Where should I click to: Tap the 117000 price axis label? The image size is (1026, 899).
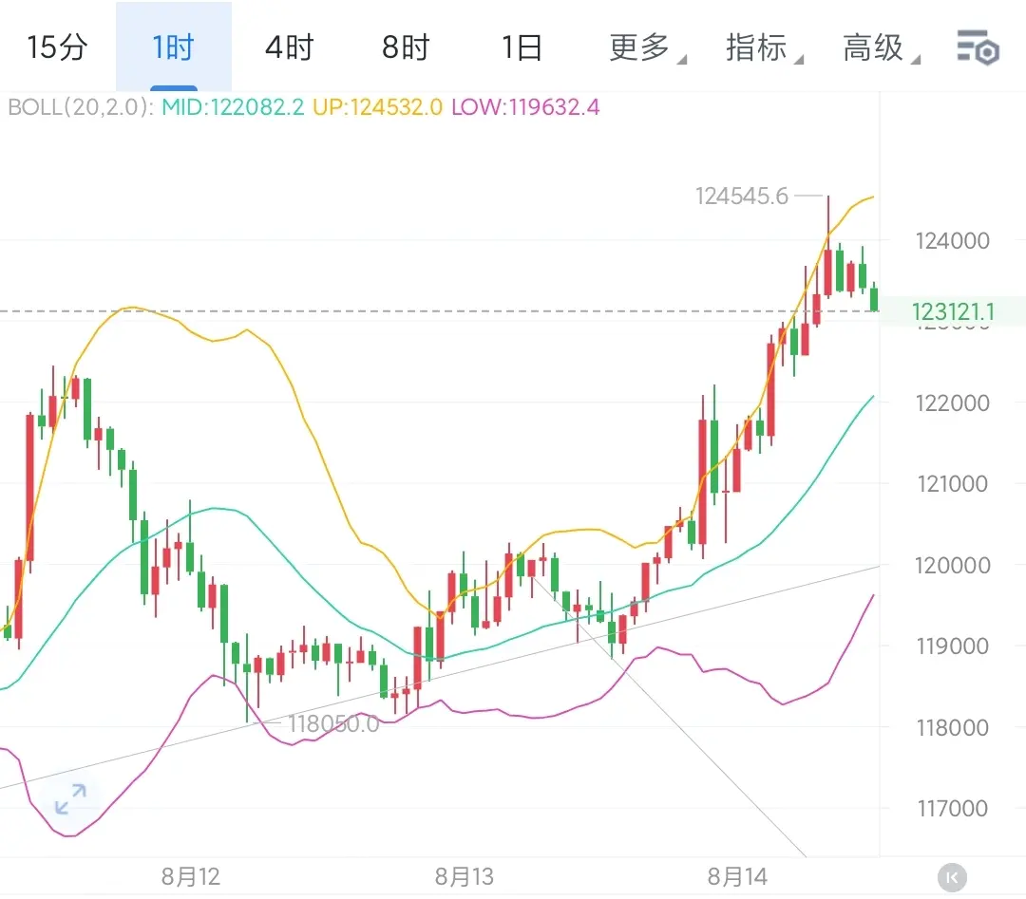point(952,808)
